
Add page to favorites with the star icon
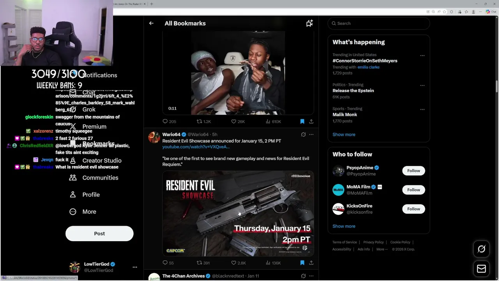click(x=444, y=12)
